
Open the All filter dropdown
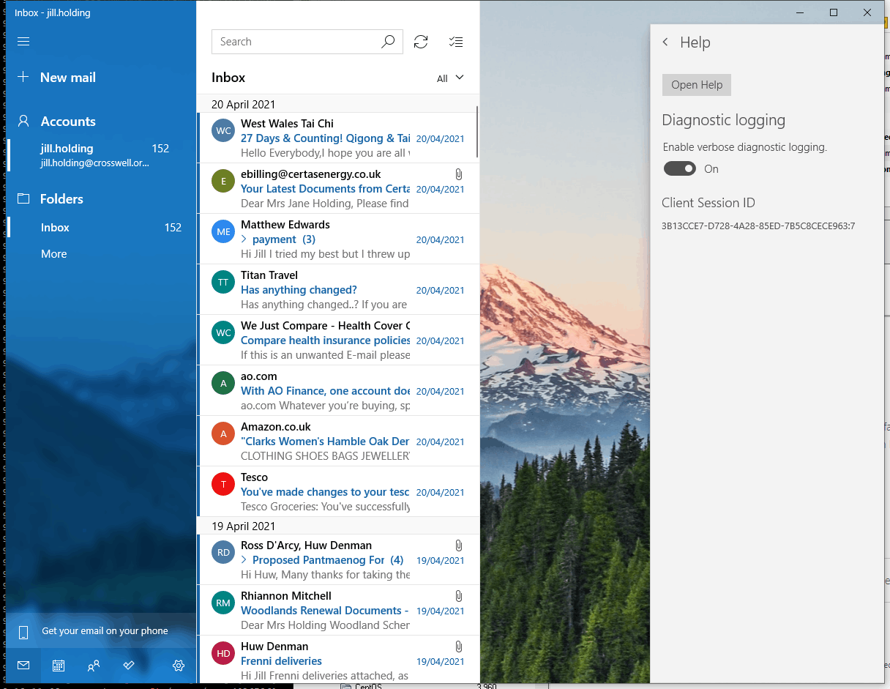[450, 78]
